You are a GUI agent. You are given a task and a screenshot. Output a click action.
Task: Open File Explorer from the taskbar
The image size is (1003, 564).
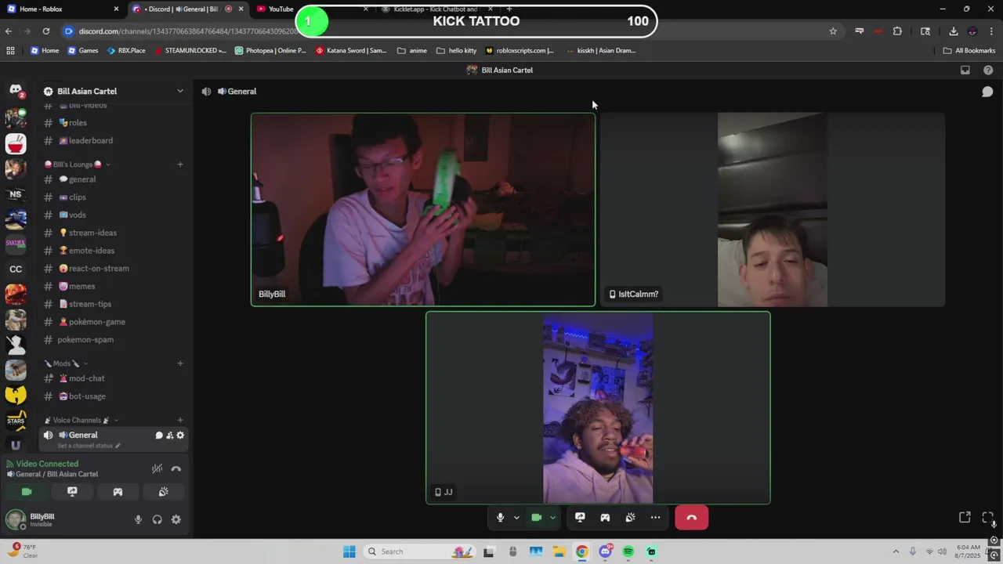[x=559, y=551]
